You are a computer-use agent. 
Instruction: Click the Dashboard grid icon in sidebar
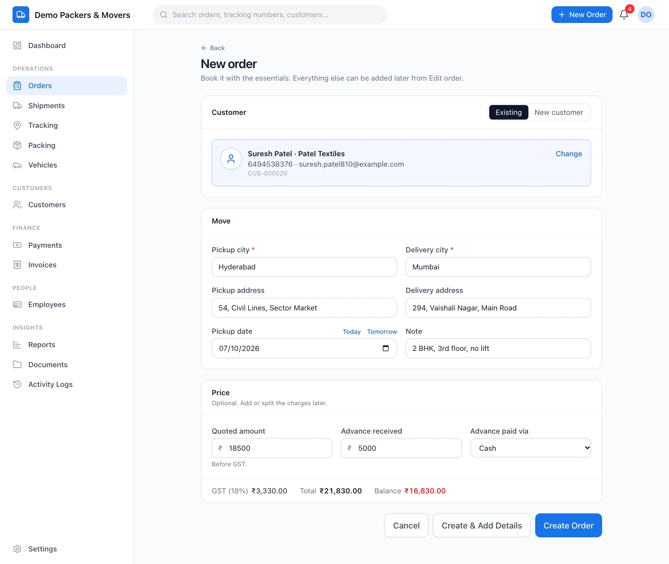[17, 46]
